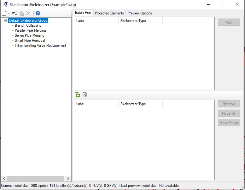245x190 pixels.
Task: Close the Skelebrator Skeletonizer window
Action: pos(237,4)
